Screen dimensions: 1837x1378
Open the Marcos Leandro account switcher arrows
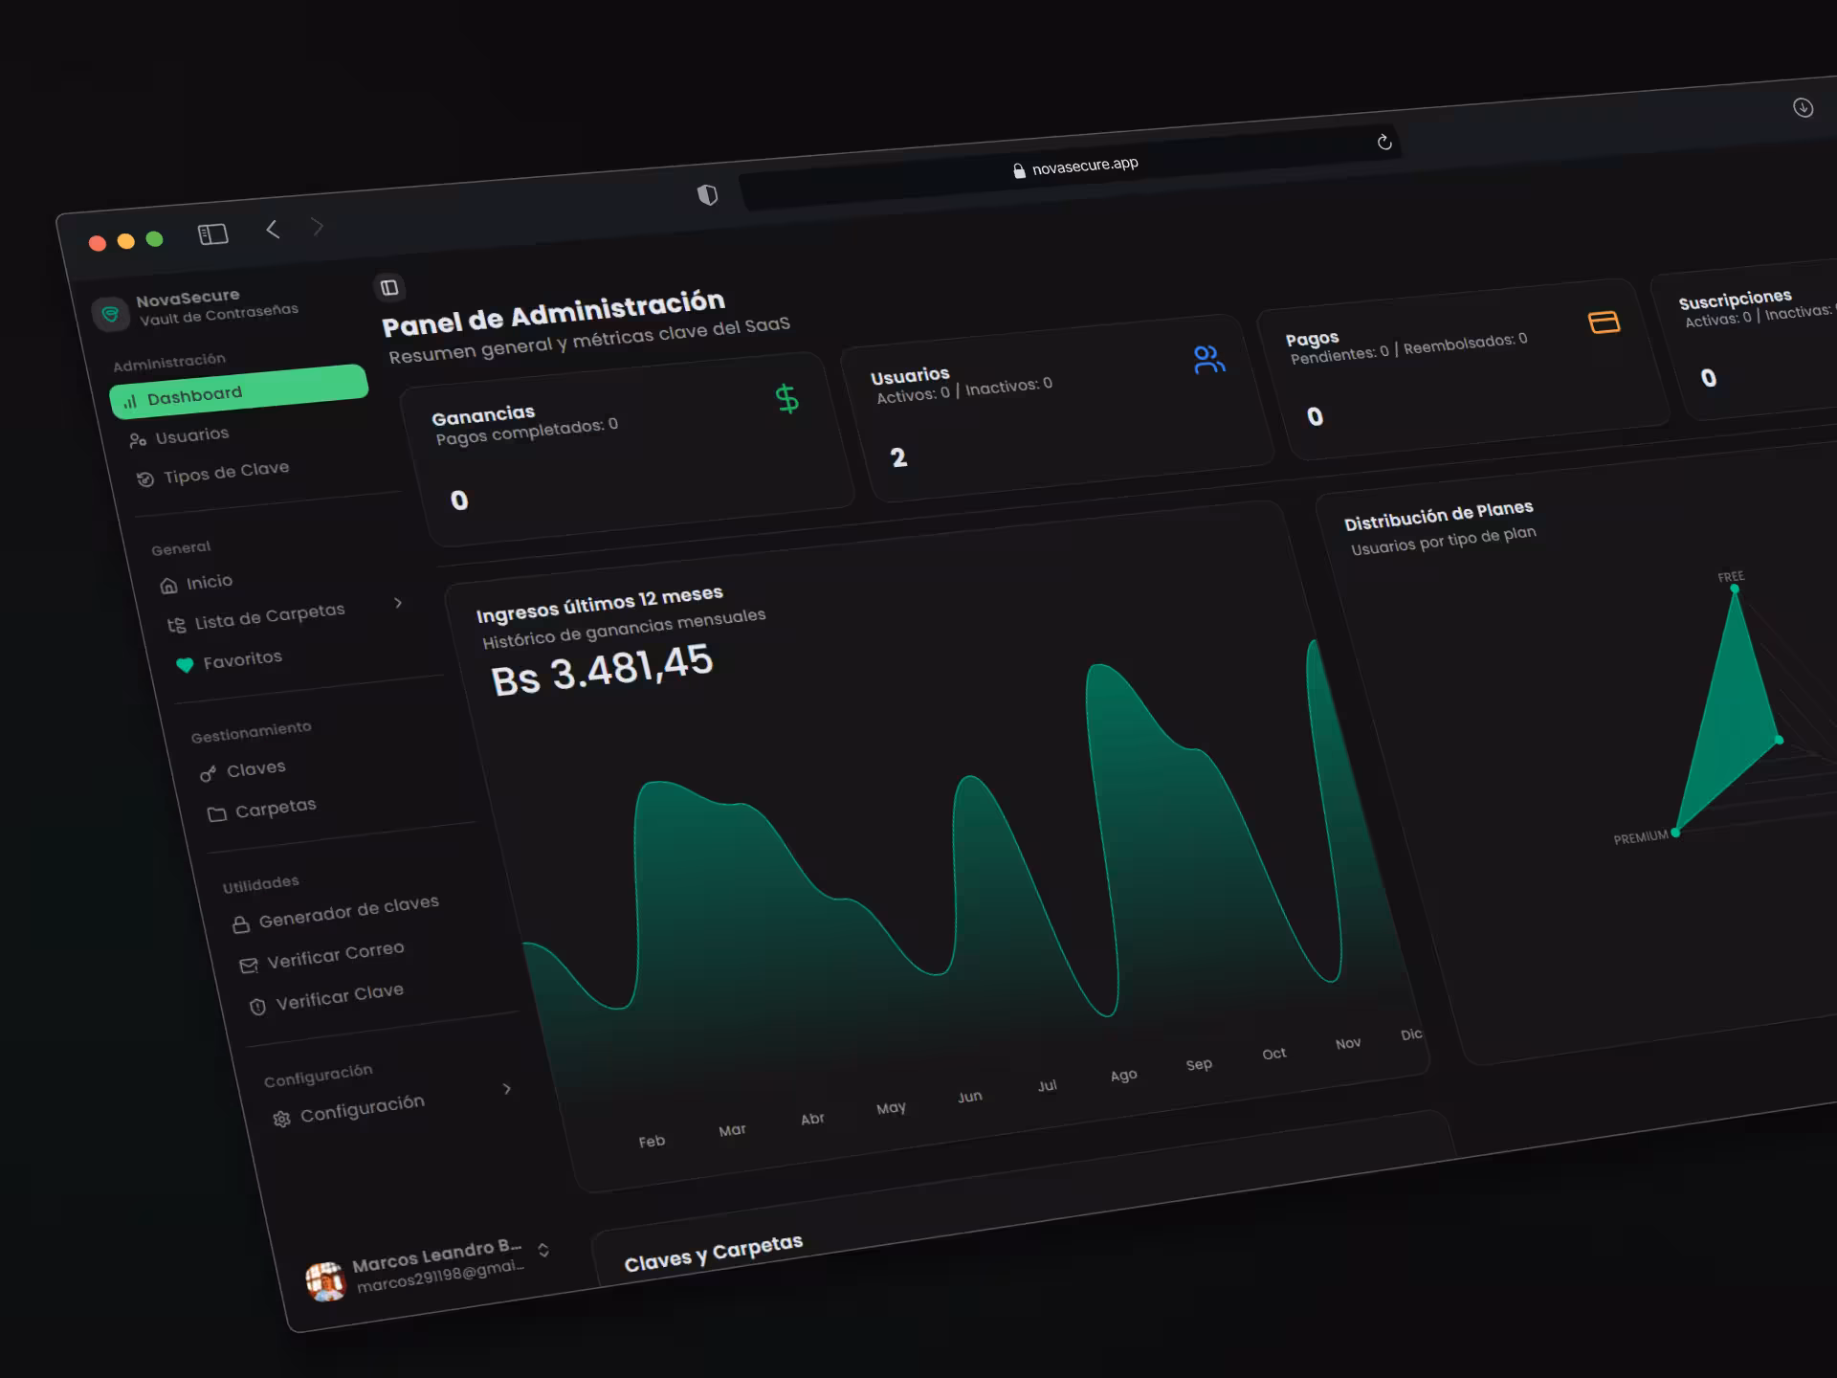(x=543, y=1251)
